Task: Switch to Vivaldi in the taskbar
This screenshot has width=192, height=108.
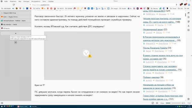Action: [x=22, y=106]
